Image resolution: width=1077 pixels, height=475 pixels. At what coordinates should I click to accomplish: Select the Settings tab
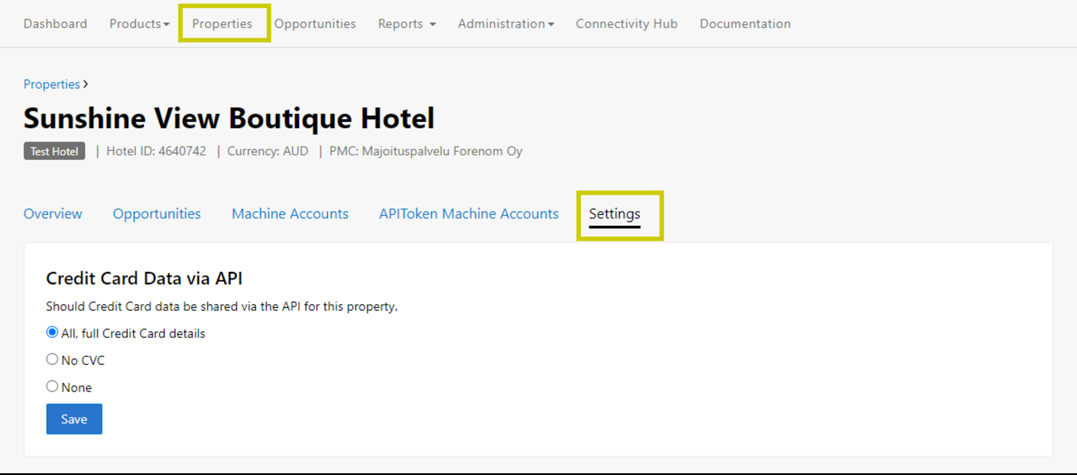coord(614,214)
